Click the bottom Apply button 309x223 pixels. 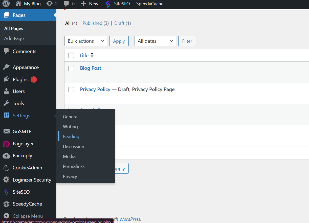point(122,168)
